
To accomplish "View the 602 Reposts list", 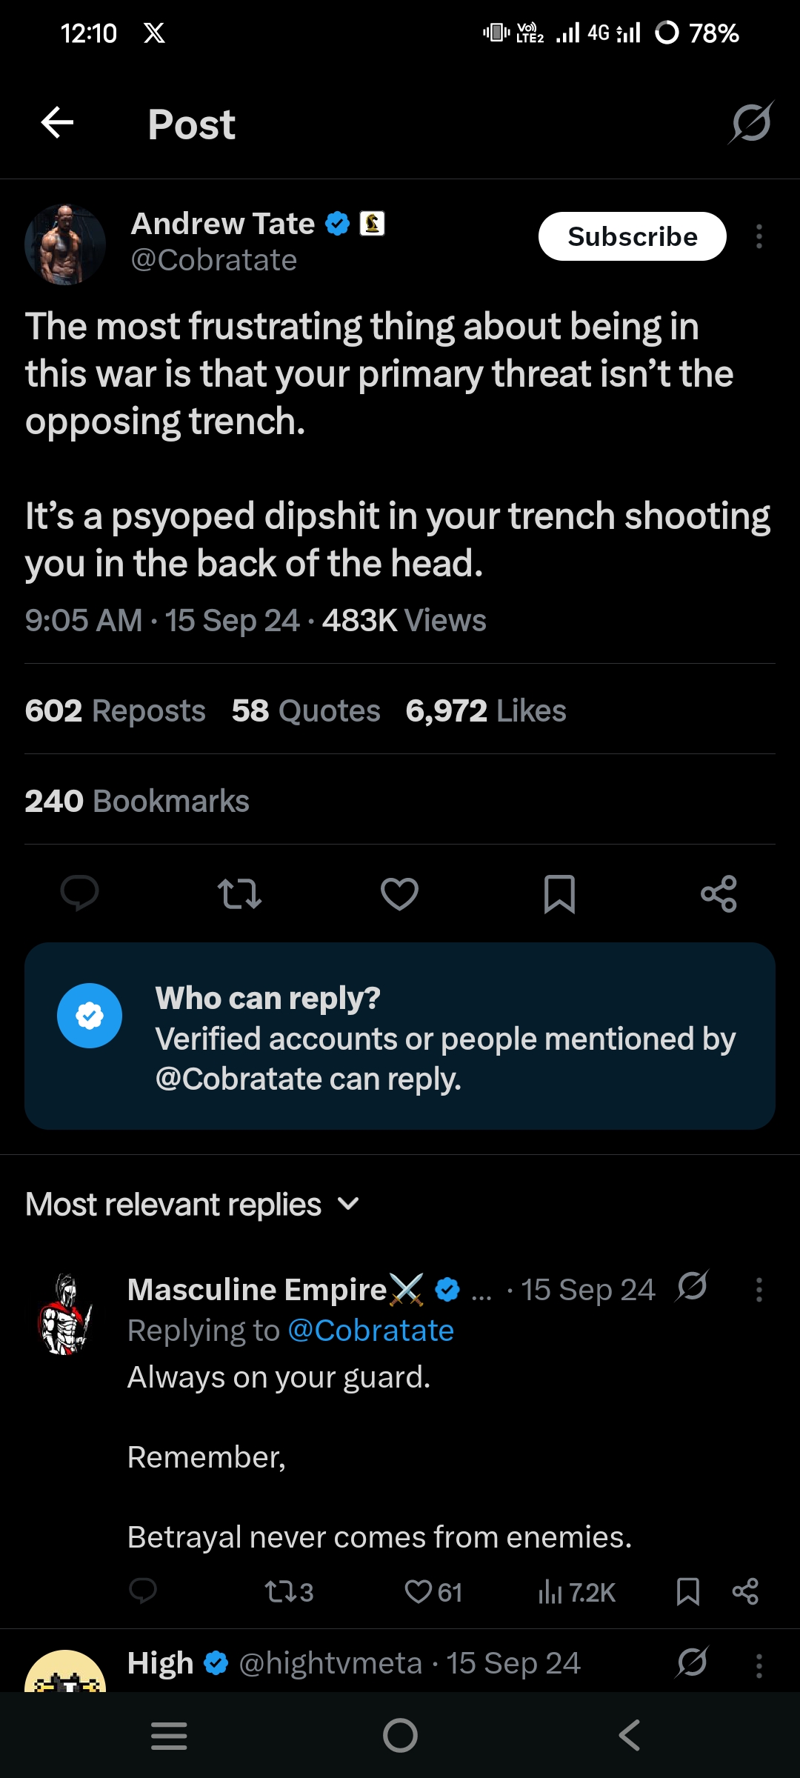I will click(116, 710).
